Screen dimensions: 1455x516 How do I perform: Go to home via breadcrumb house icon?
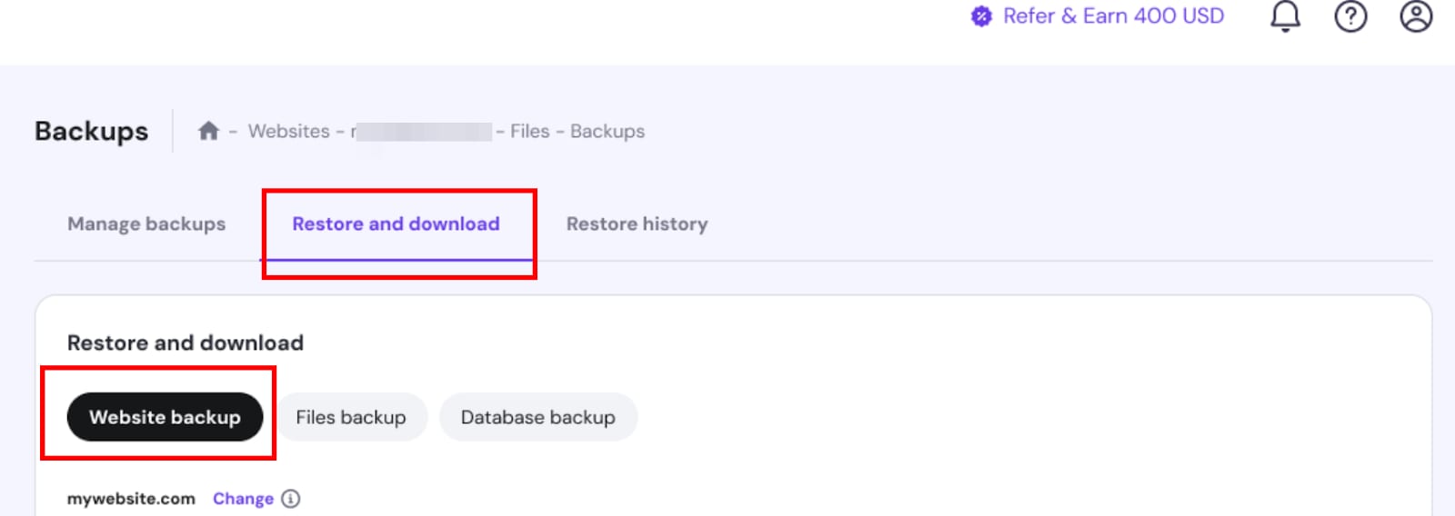(x=208, y=131)
